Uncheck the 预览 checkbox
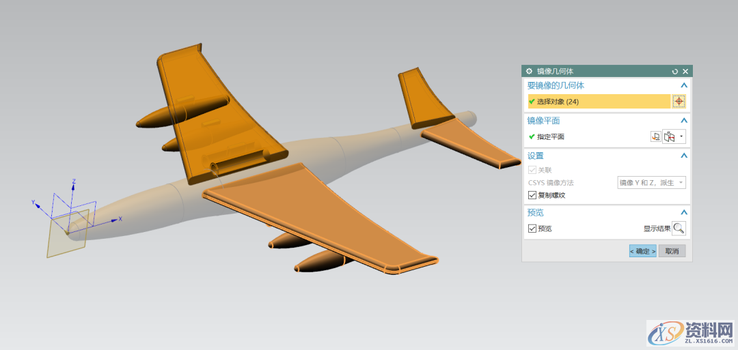738x350 pixels. click(532, 229)
